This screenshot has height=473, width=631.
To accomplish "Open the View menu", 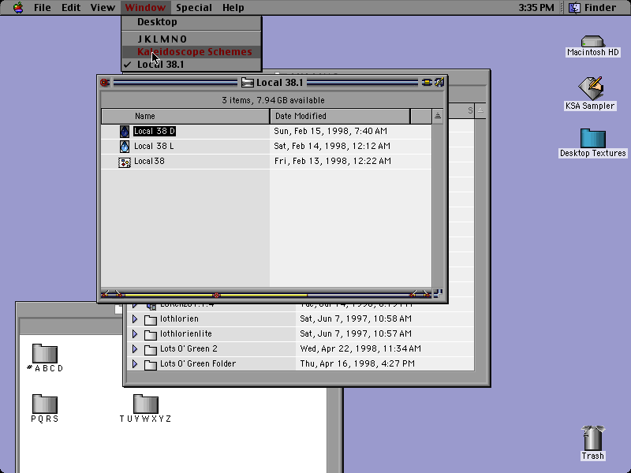I will click(103, 8).
